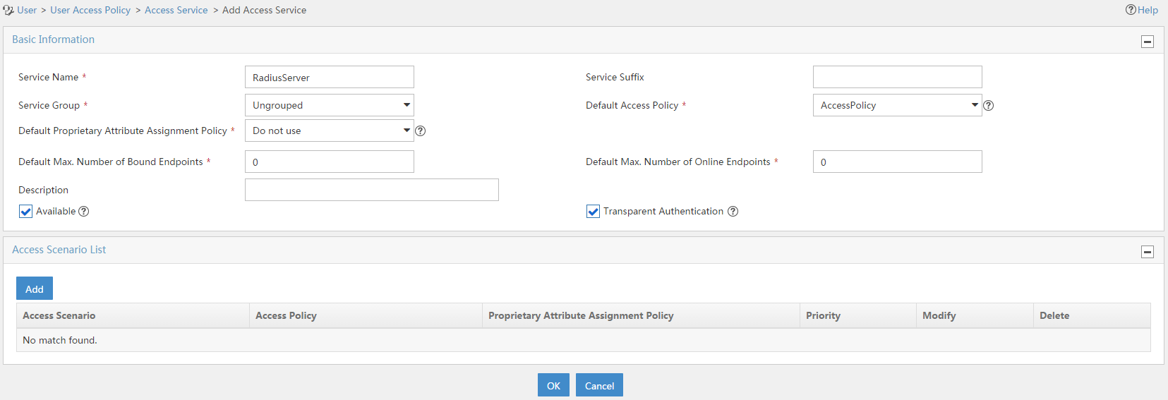Uncheck the Available checkbox
1168x400 pixels.
click(26, 212)
